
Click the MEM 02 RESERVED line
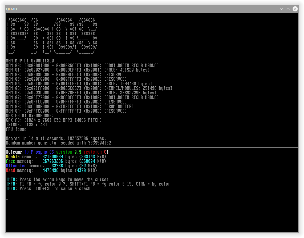pos(66,74)
